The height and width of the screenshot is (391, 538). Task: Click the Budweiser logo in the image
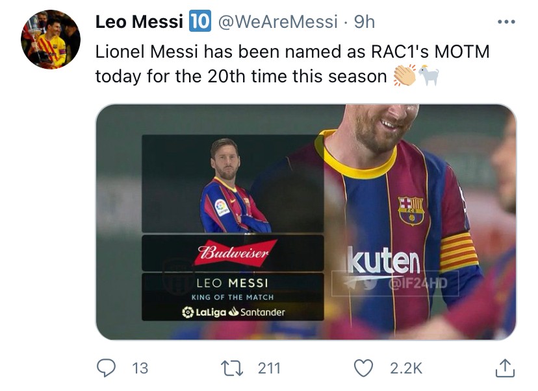[233, 252]
